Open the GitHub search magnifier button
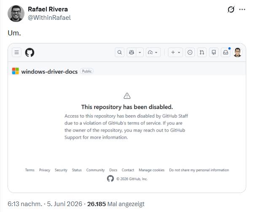Screen dimensions: 253x212 (120, 52)
